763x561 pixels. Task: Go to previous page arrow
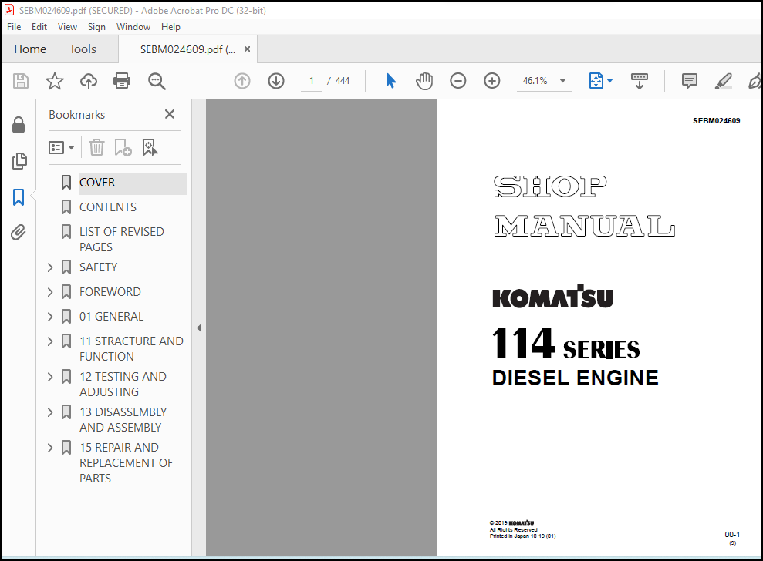[242, 81]
